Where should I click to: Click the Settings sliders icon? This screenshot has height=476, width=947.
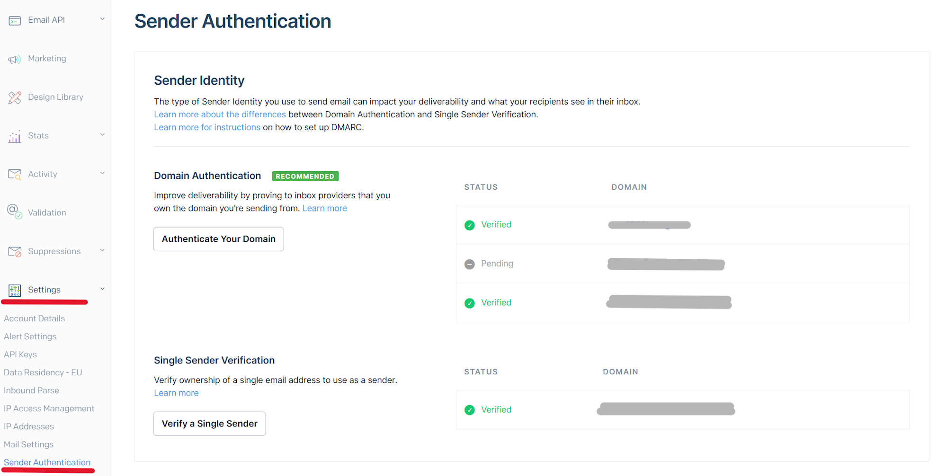pyautogui.click(x=15, y=290)
